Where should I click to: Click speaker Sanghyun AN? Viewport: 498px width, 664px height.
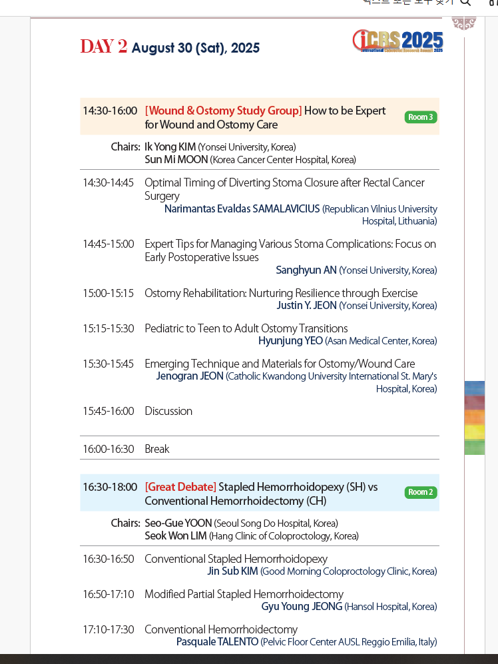click(306, 270)
